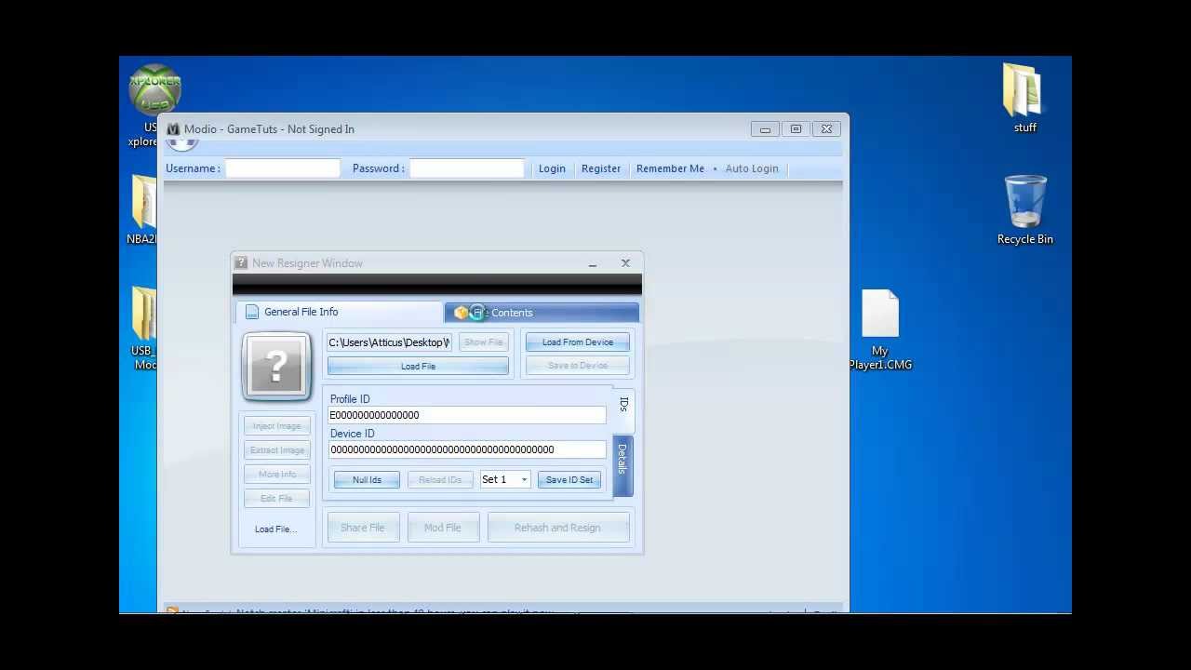Open the NBA2K folder on desktop
Screen dimensions: 1191x670
tap(143, 202)
